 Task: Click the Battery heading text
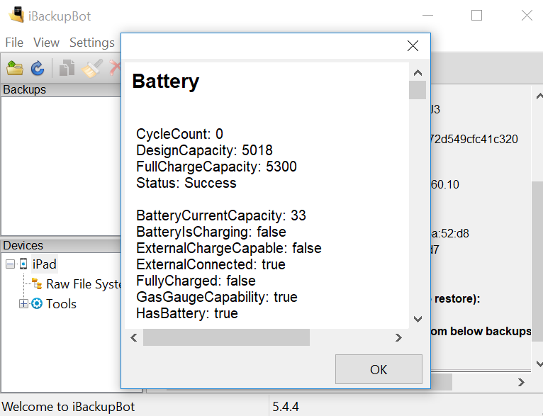[x=166, y=81]
